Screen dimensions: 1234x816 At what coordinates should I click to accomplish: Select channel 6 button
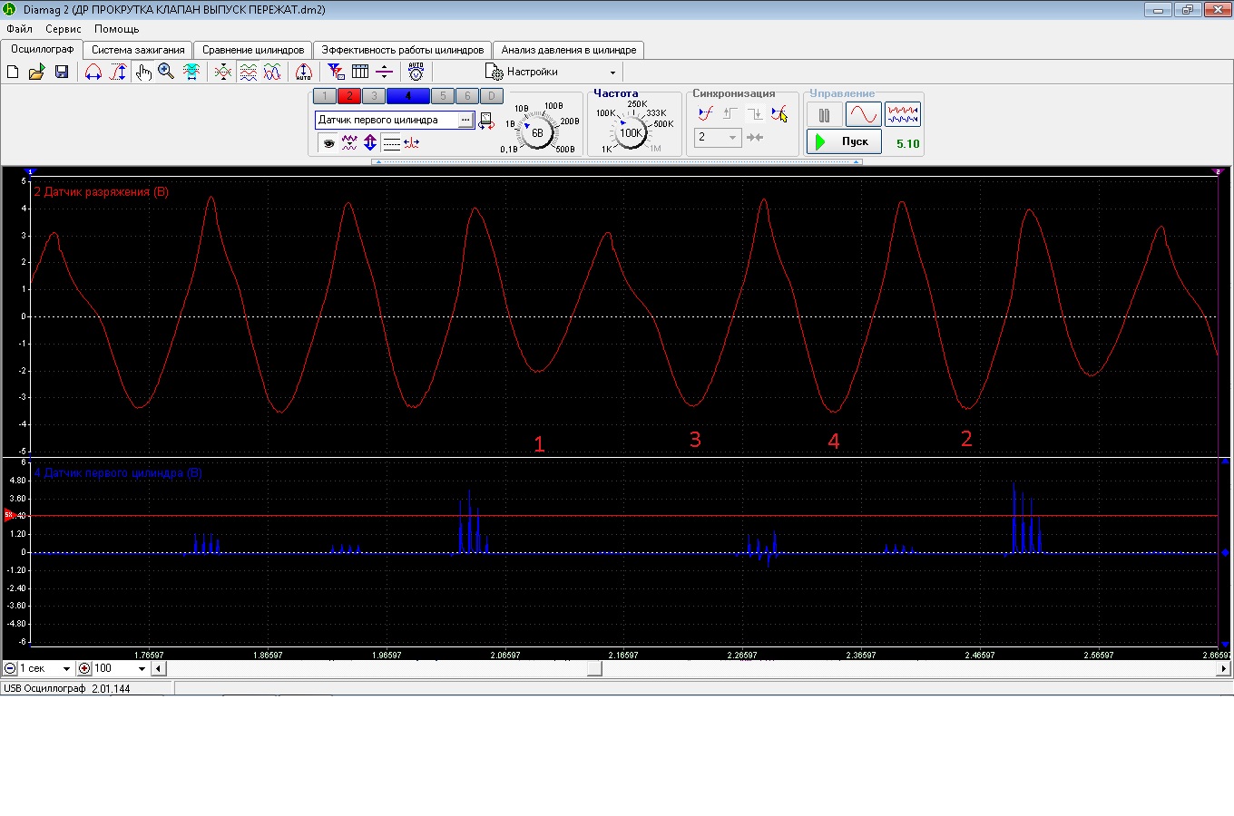(x=467, y=96)
